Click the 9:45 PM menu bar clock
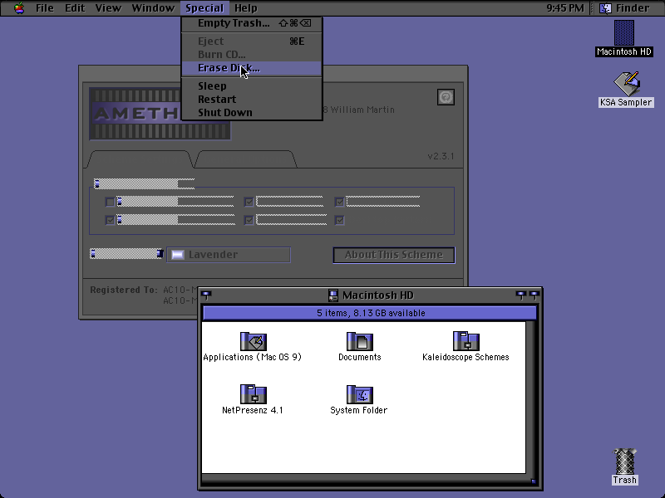Screen dimensions: 665x498 565,8
